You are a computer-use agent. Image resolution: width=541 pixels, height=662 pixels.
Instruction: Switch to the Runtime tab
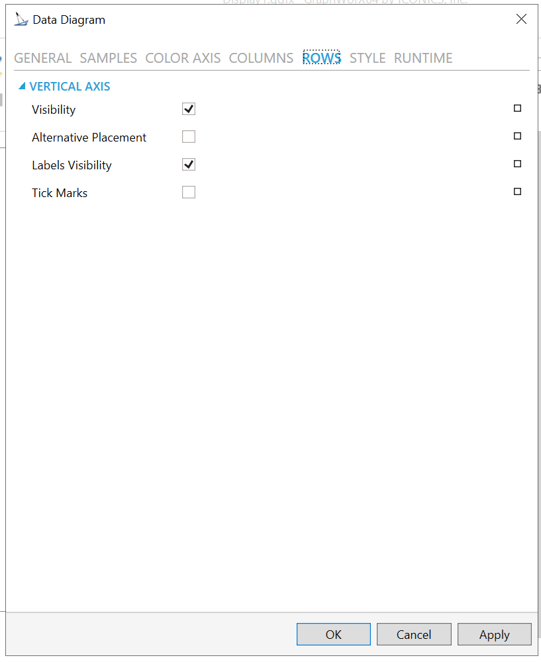[x=423, y=58]
